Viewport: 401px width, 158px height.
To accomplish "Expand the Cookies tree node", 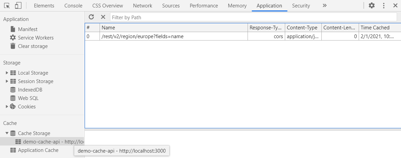I will (7, 107).
